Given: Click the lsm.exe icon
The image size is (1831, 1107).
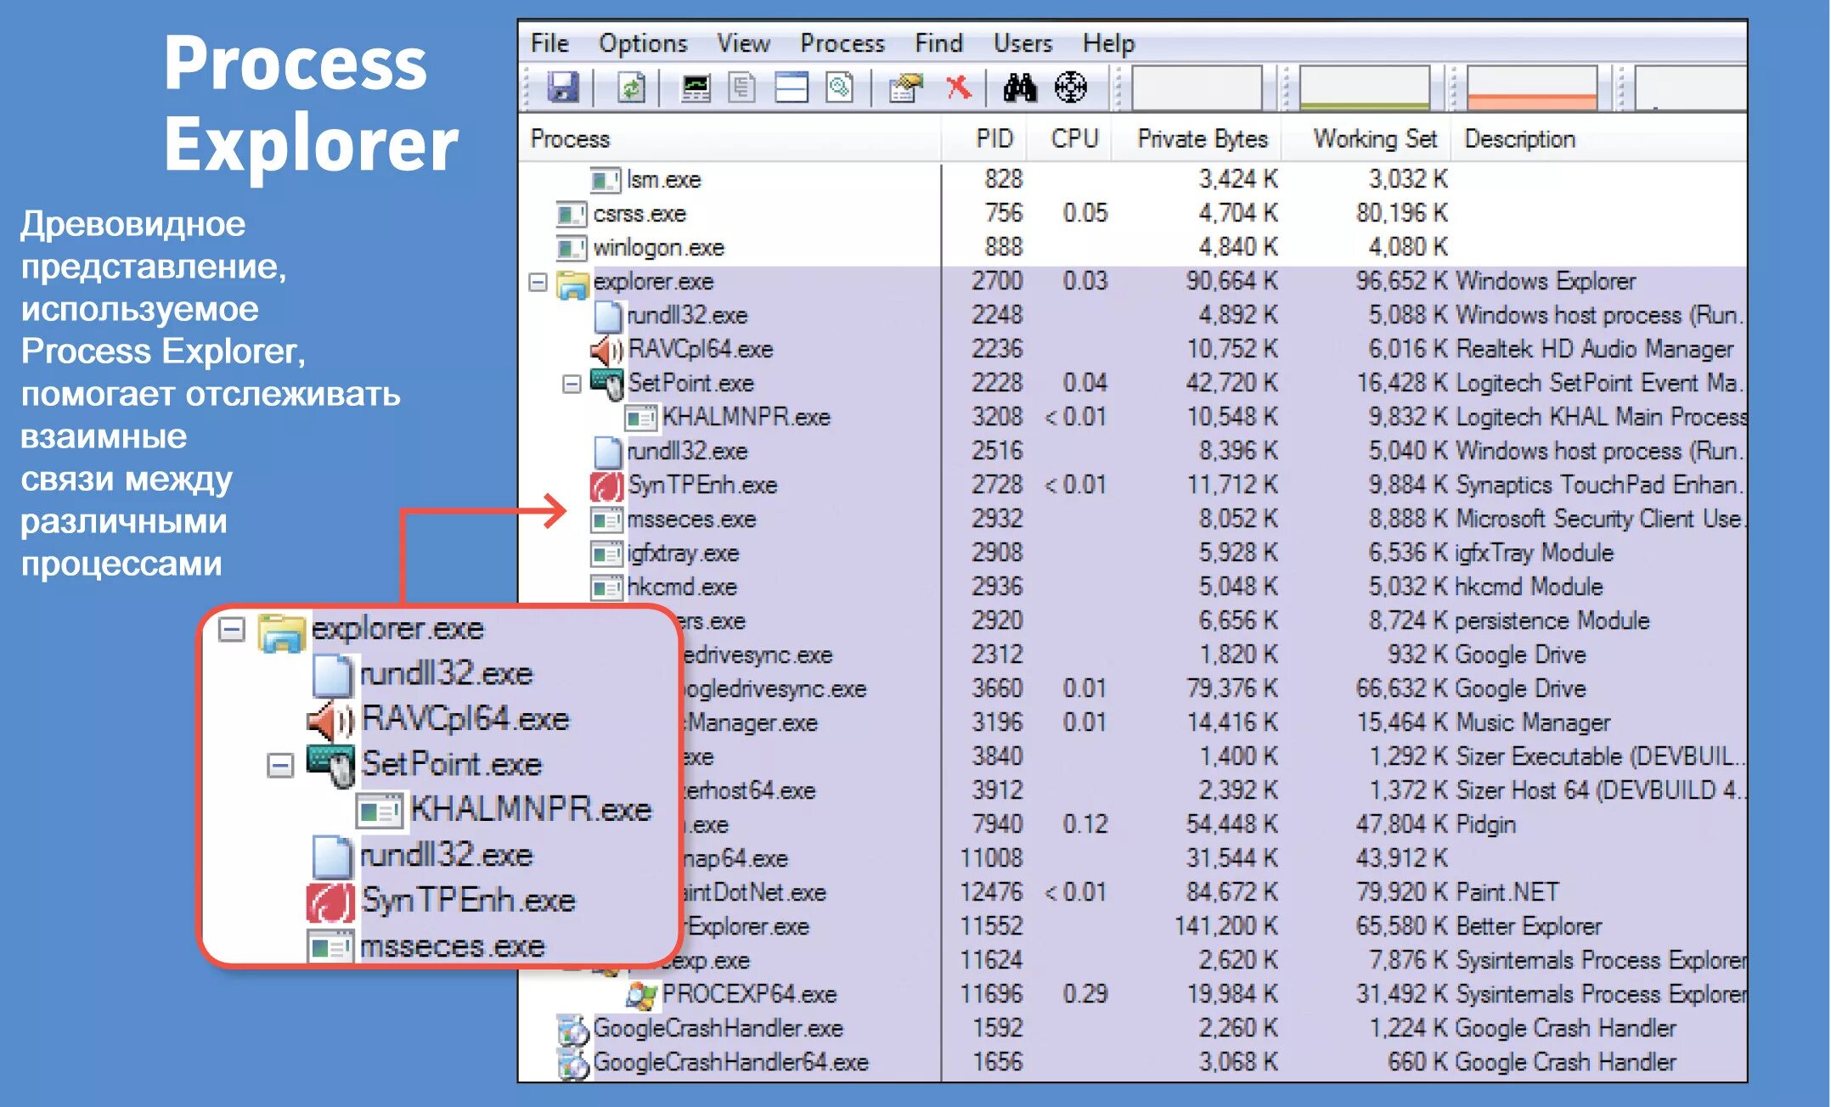Looking at the screenshot, I should coord(606,180).
